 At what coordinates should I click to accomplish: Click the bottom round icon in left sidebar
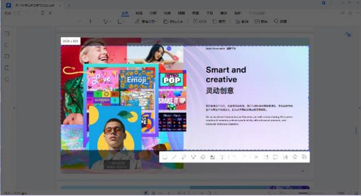pyautogui.click(x=7, y=79)
